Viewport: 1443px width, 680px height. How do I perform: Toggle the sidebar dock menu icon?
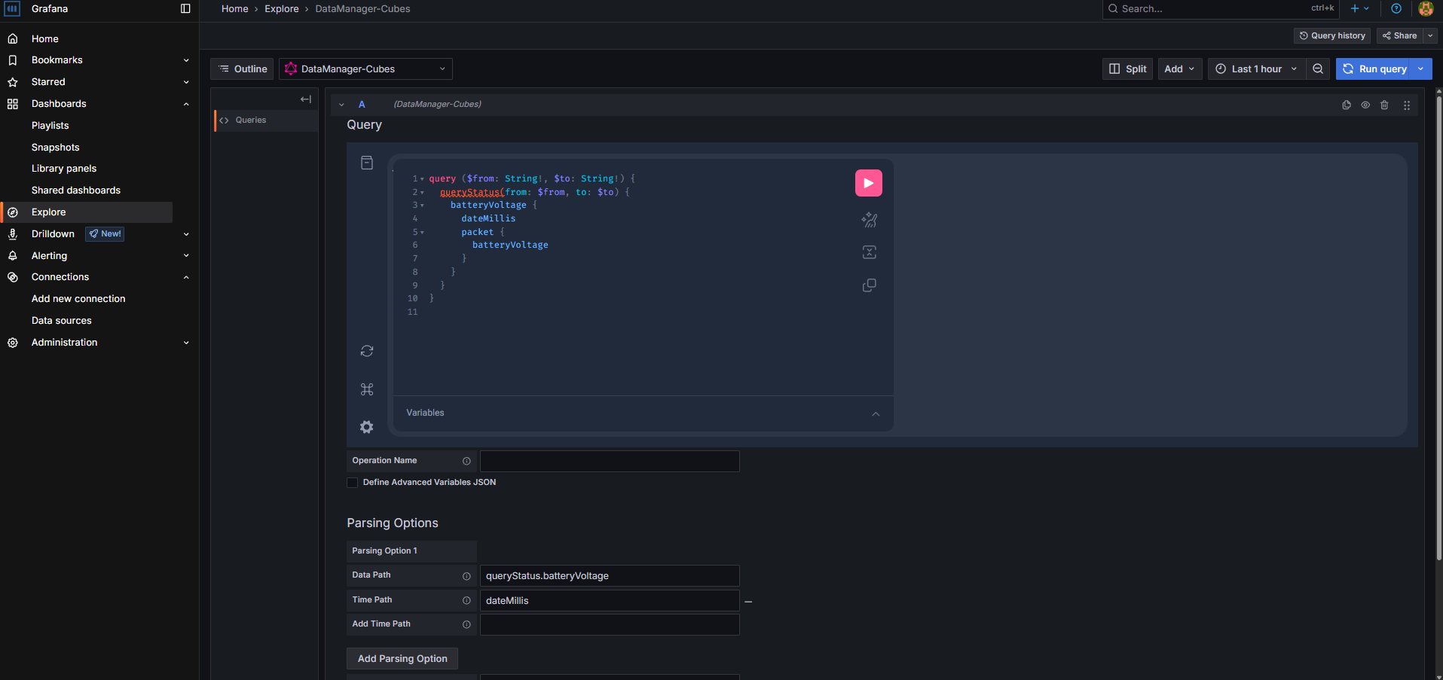185,9
